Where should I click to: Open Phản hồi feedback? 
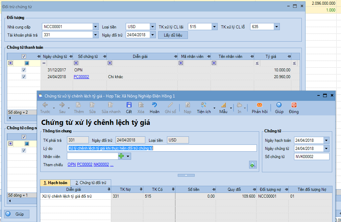[260, 108]
